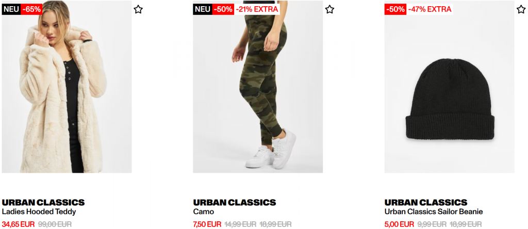Open the Ladies Hooded Teddy product link
This screenshot has width=528, height=229.
point(39,212)
